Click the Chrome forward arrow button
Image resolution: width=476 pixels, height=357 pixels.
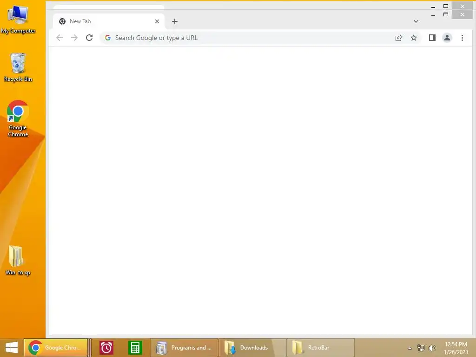coord(74,38)
